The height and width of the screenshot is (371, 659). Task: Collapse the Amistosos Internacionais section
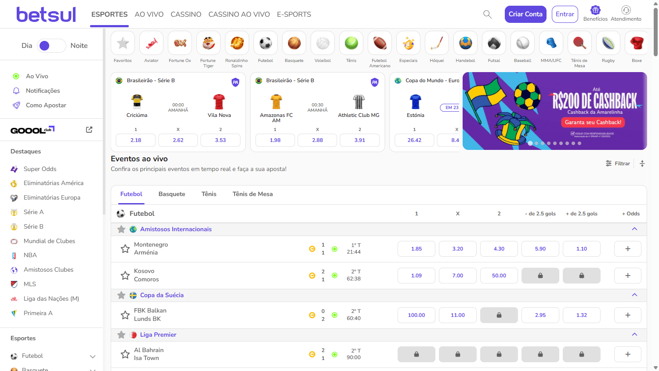point(634,229)
